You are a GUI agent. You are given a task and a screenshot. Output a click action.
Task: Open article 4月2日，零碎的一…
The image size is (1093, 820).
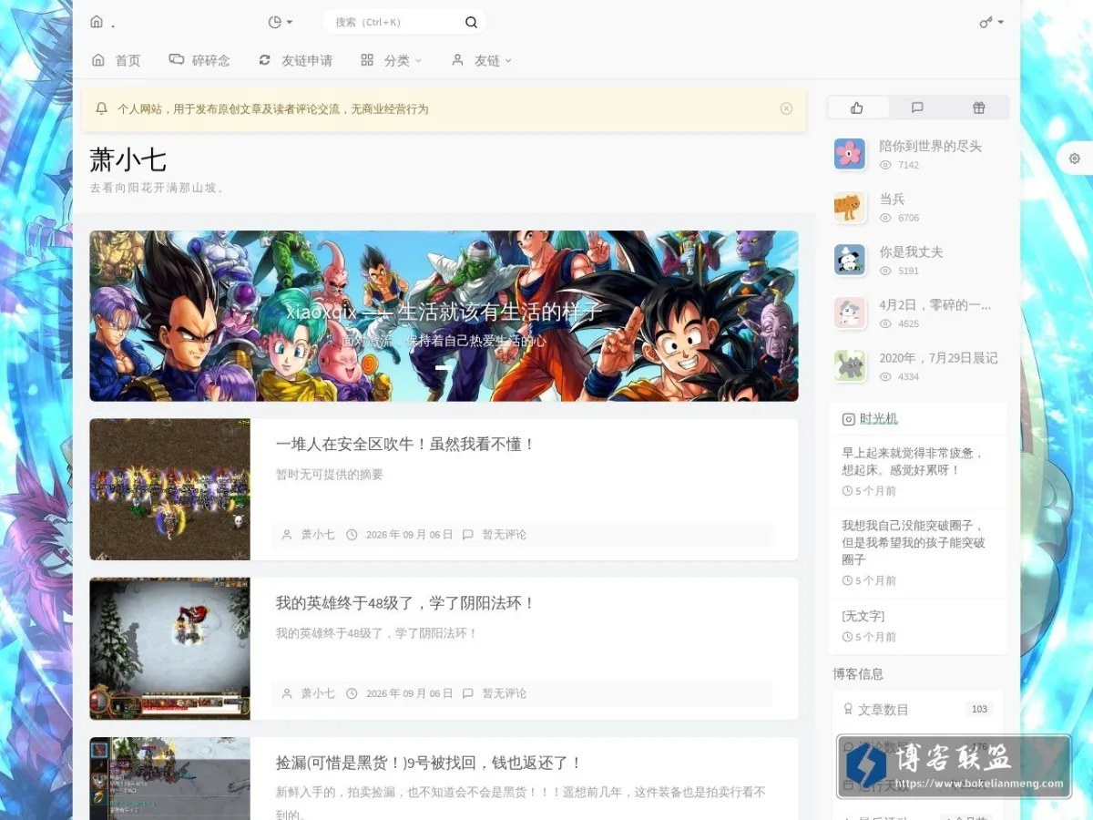coord(935,304)
